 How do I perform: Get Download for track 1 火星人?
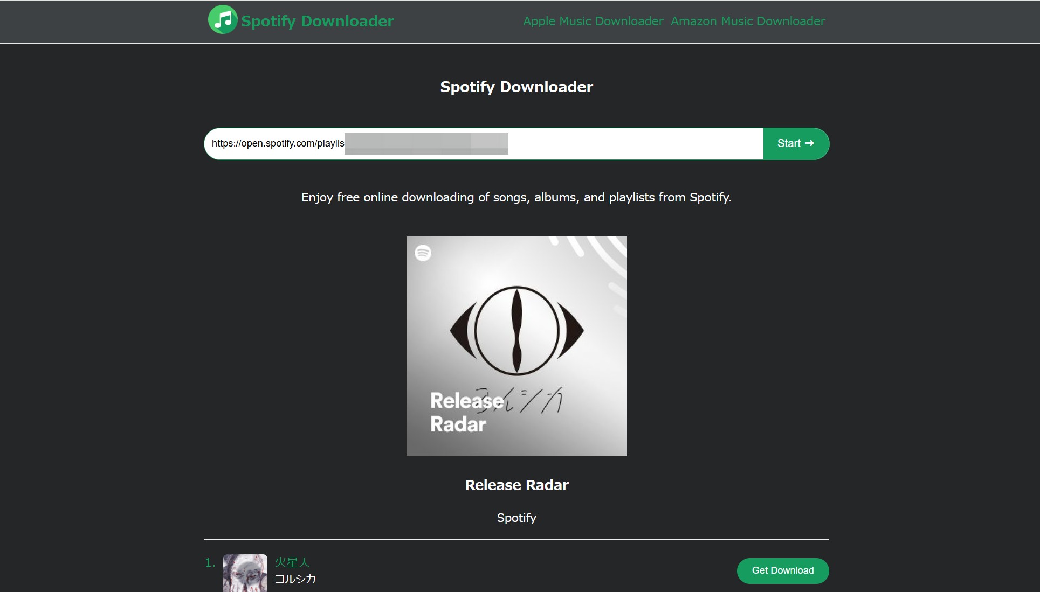coord(783,570)
